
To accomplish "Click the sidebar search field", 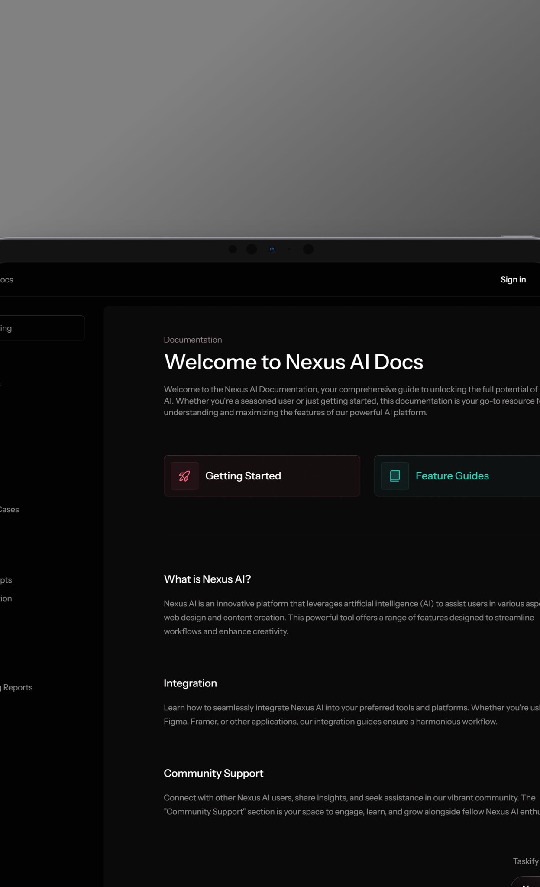I will [42, 328].
